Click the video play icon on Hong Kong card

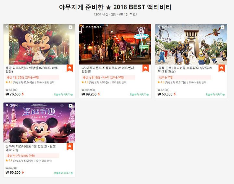pyautogui.click(x=71, y=27)
